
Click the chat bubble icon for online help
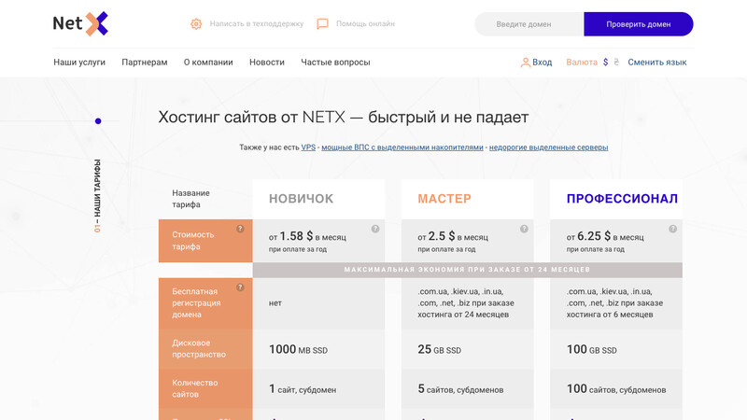coord(322,24)
